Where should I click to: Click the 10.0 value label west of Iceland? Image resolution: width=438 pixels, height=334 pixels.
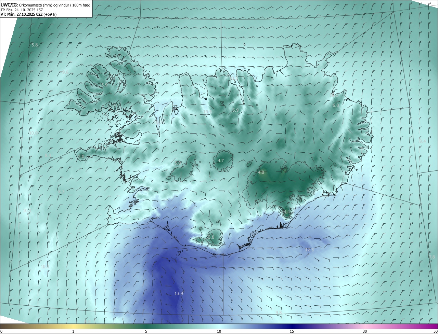[33, 133]
